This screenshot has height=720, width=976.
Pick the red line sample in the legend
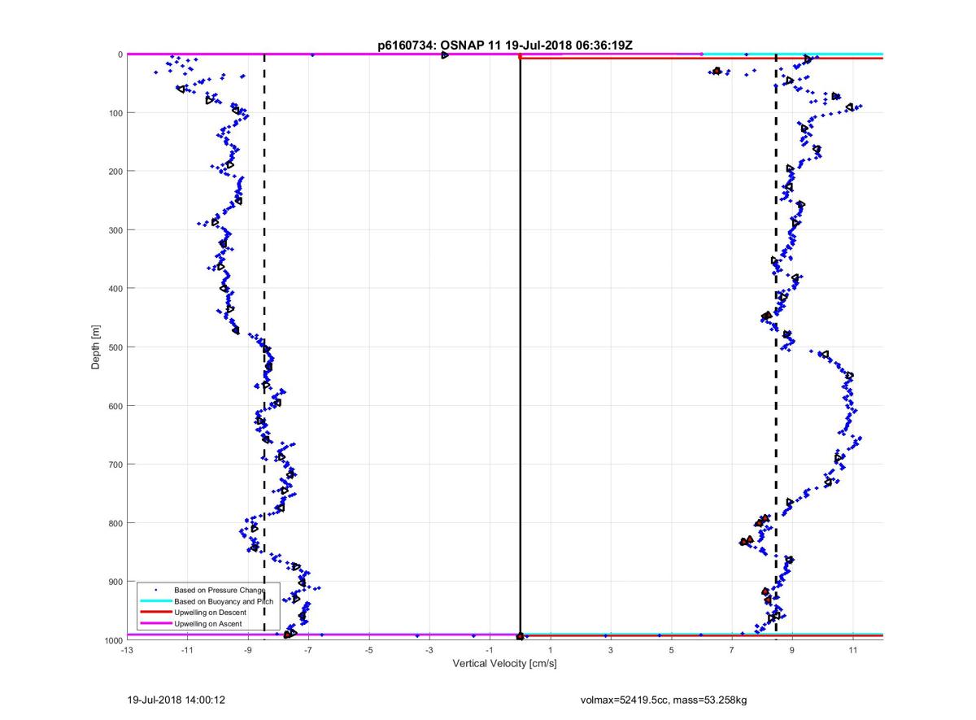tap(155, 612)
